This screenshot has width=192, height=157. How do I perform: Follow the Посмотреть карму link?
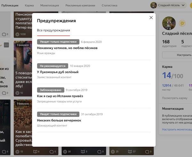175,98
